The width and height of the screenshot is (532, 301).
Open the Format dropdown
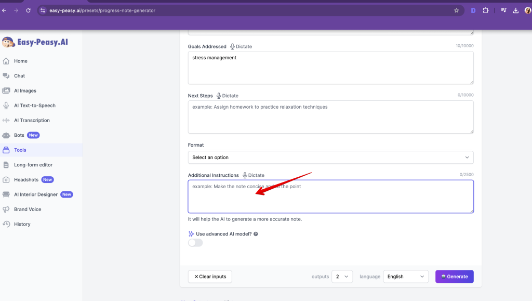click(330, 158)
